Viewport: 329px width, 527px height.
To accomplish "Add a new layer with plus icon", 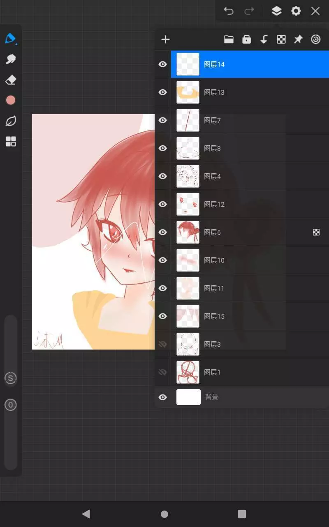I will point(165,40).
